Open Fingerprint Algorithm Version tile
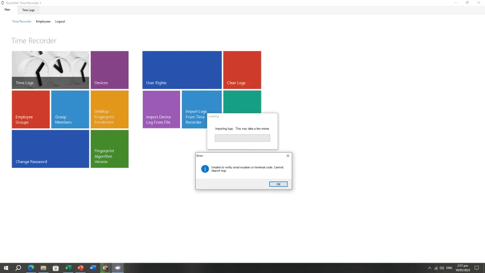This screenshot has height=273, width=485. [x=110, y=149]
